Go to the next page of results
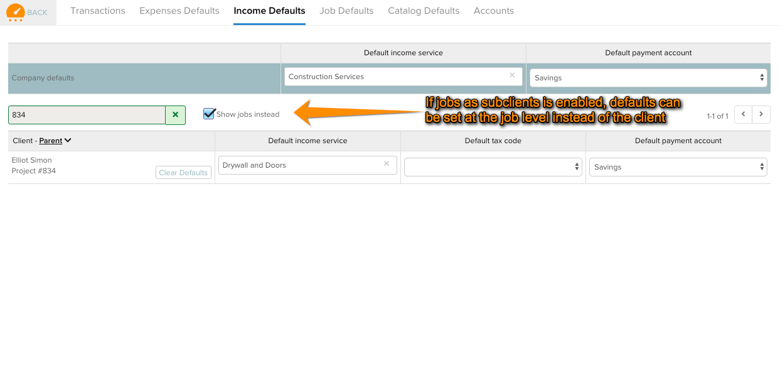This screenshot has height=368, width=780. tap(761, 114)
